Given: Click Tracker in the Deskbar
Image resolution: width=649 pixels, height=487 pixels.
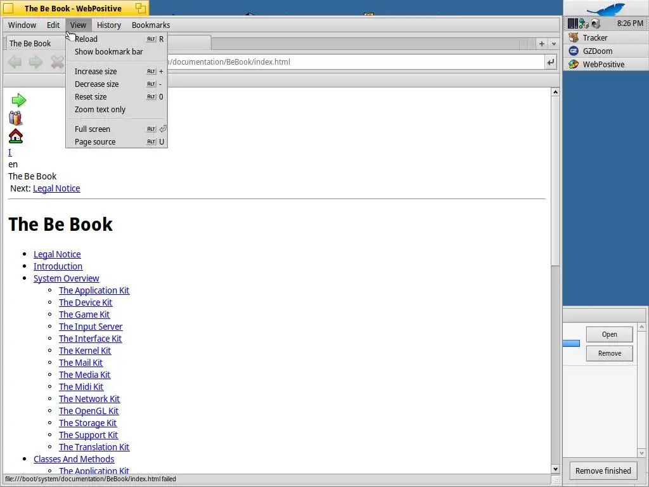Looking at the screenshot, I should tap(606, 37).
